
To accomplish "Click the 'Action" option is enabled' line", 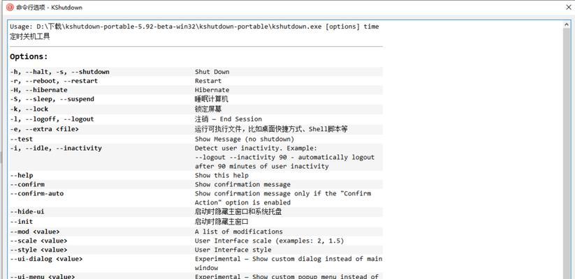I will 242,202.
